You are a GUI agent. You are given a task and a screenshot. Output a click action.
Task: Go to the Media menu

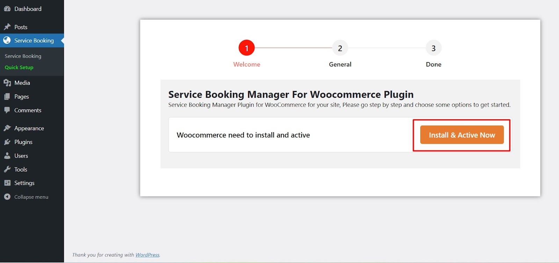coord(32,83)
